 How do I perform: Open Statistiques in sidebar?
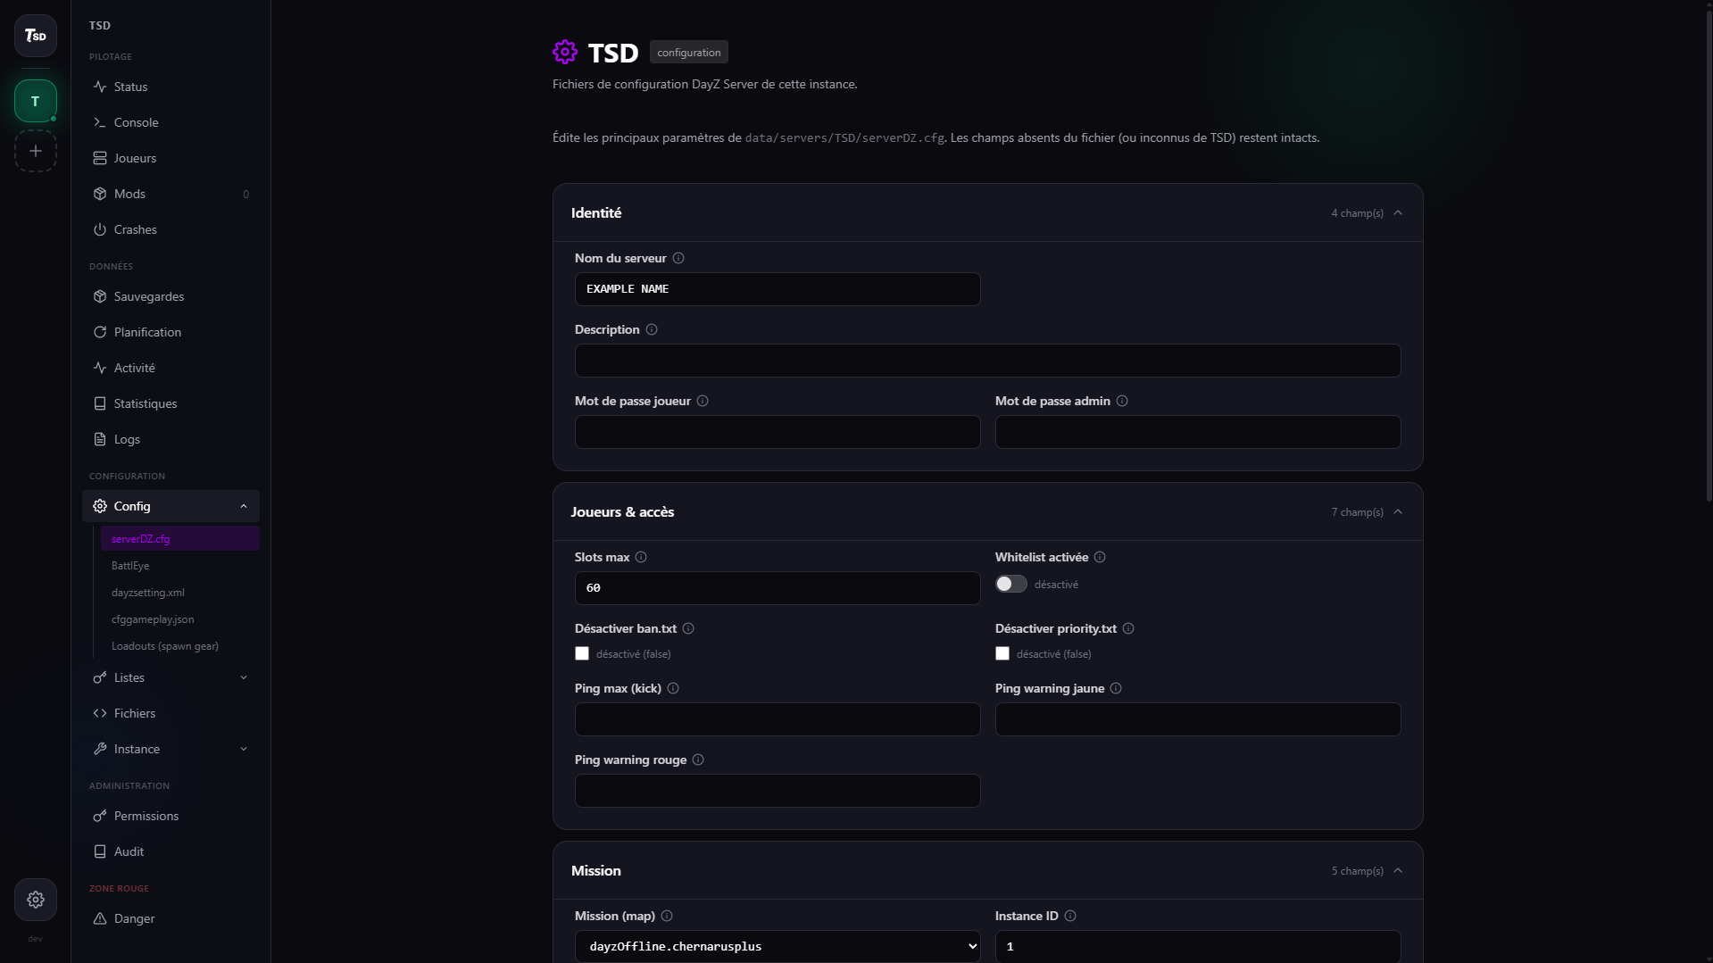(x=170, y=403)
